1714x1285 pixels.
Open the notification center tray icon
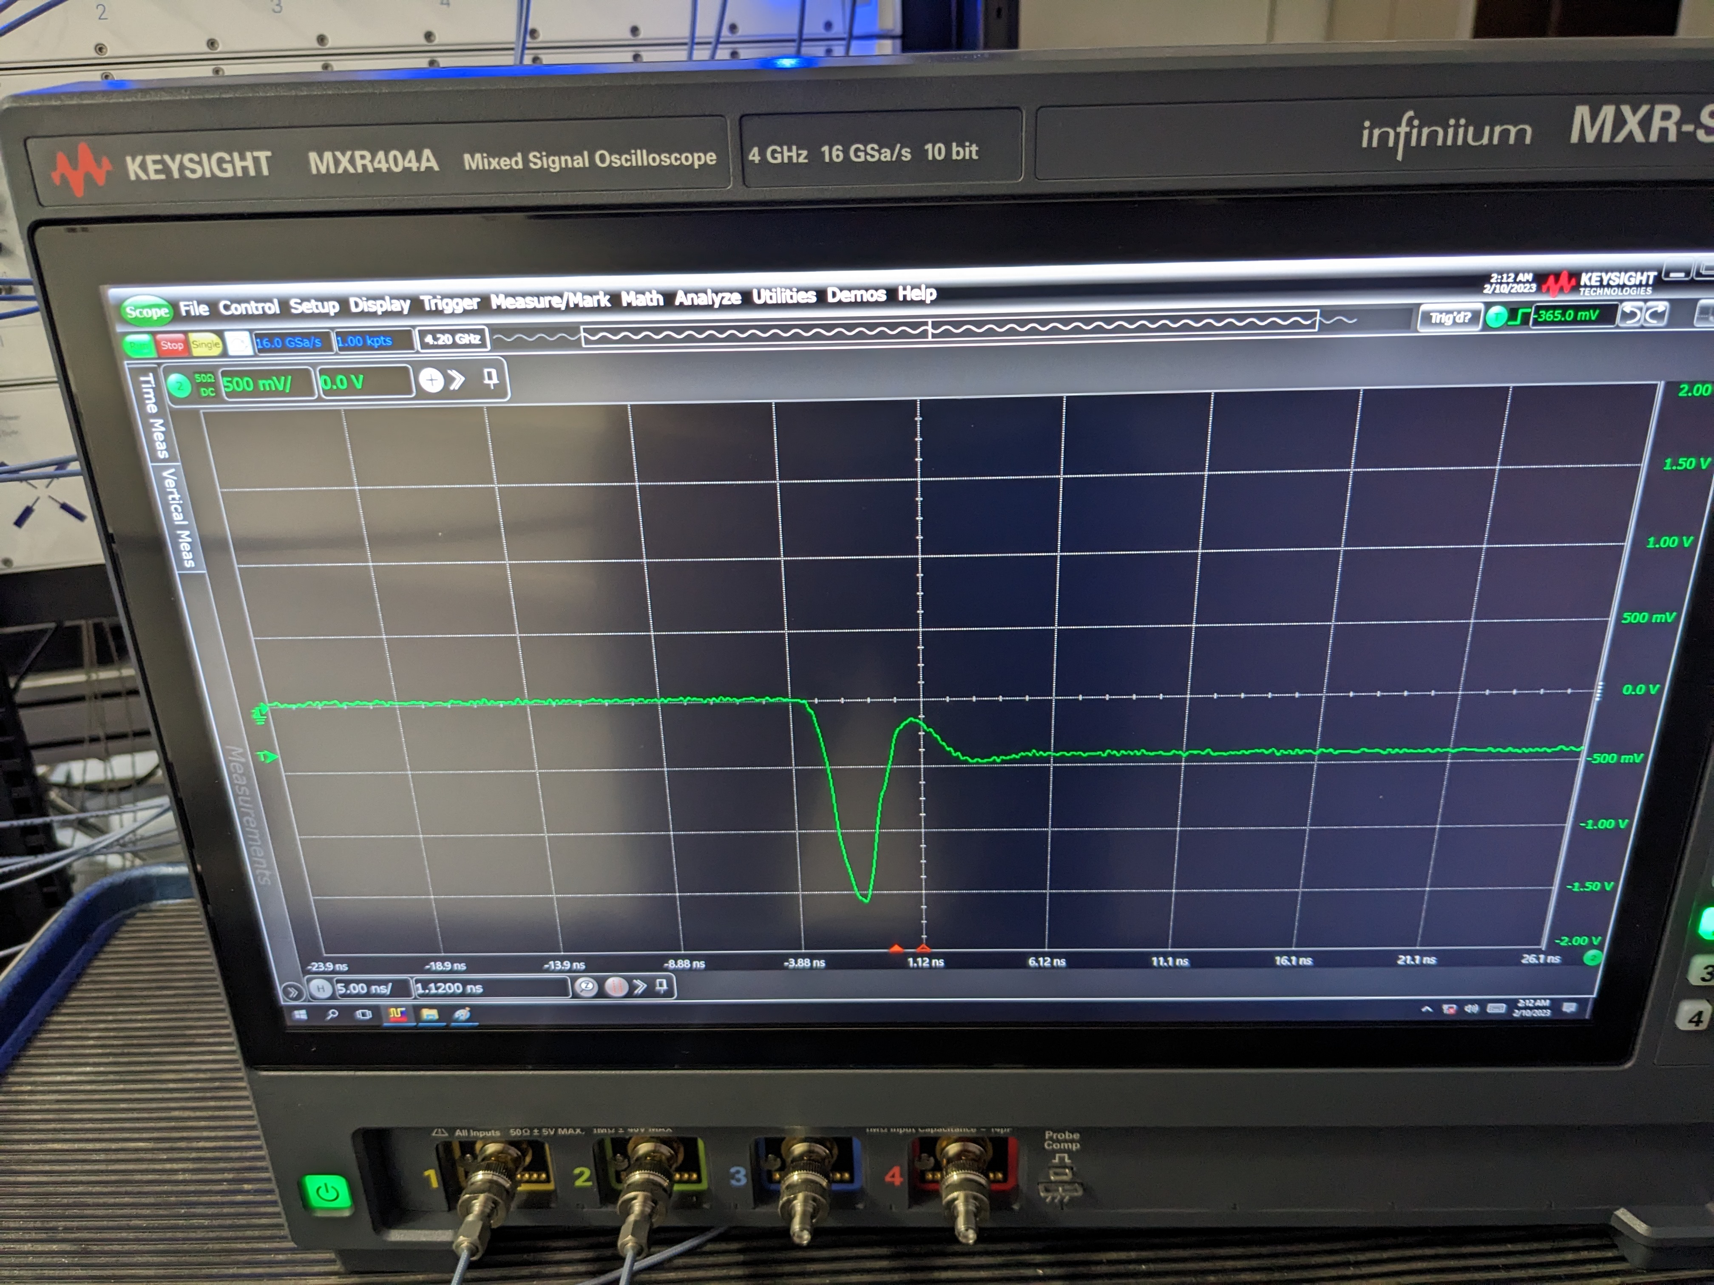[x=1569, y=1007]
